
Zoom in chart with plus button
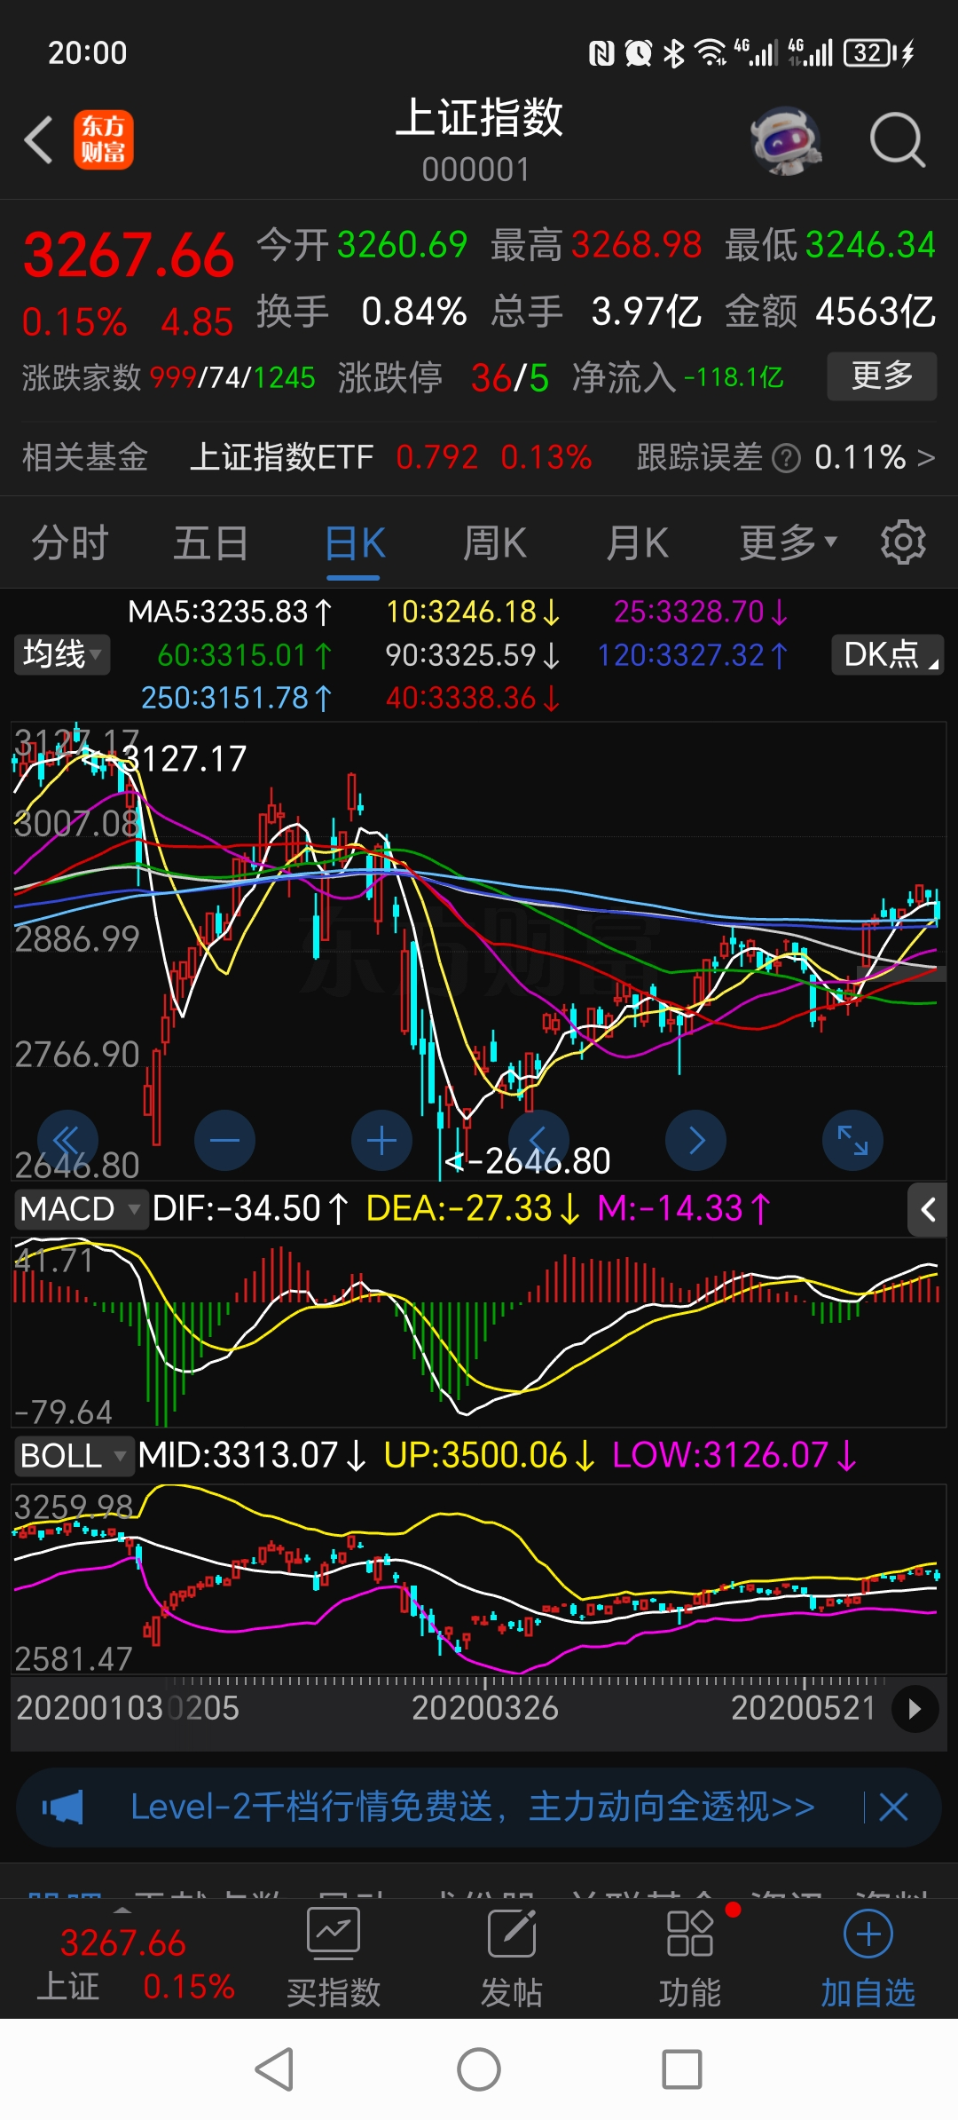(x=381, y=1140)
